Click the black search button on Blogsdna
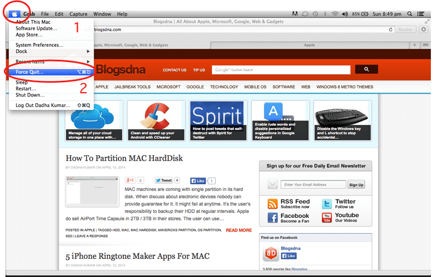Image resolution: width=438 pixels, height=277 pixels. 366,69
